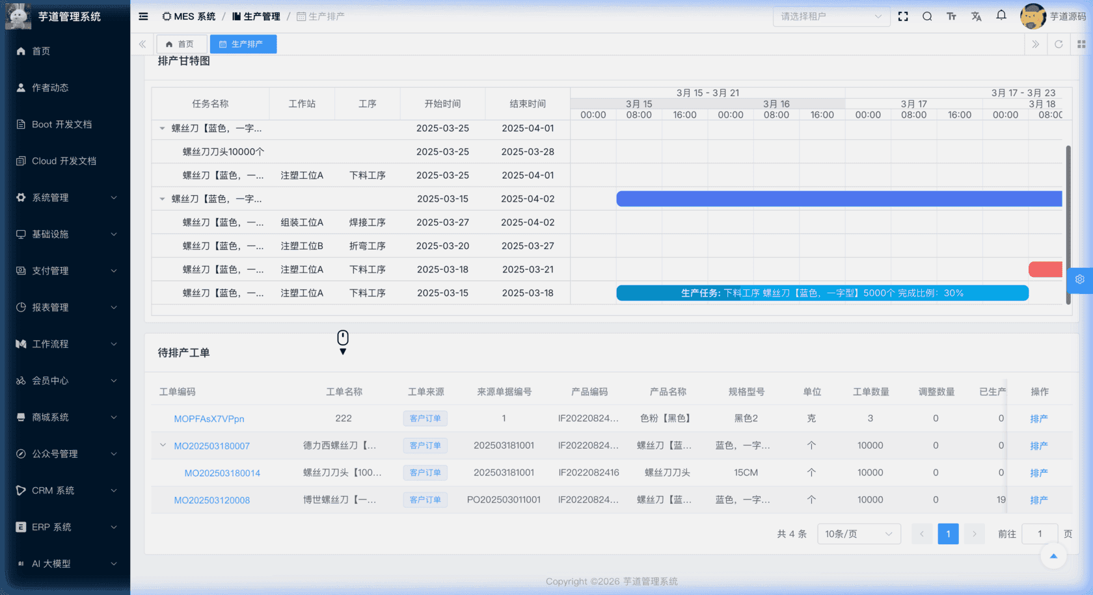Open the blue settings gear panel
This screenshot has width=1093, height=595.
click(x=1080, y=280)
